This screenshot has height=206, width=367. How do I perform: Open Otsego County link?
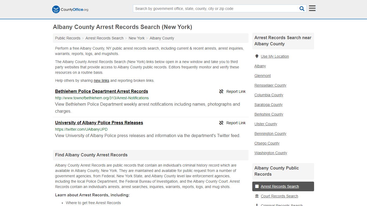267,143
